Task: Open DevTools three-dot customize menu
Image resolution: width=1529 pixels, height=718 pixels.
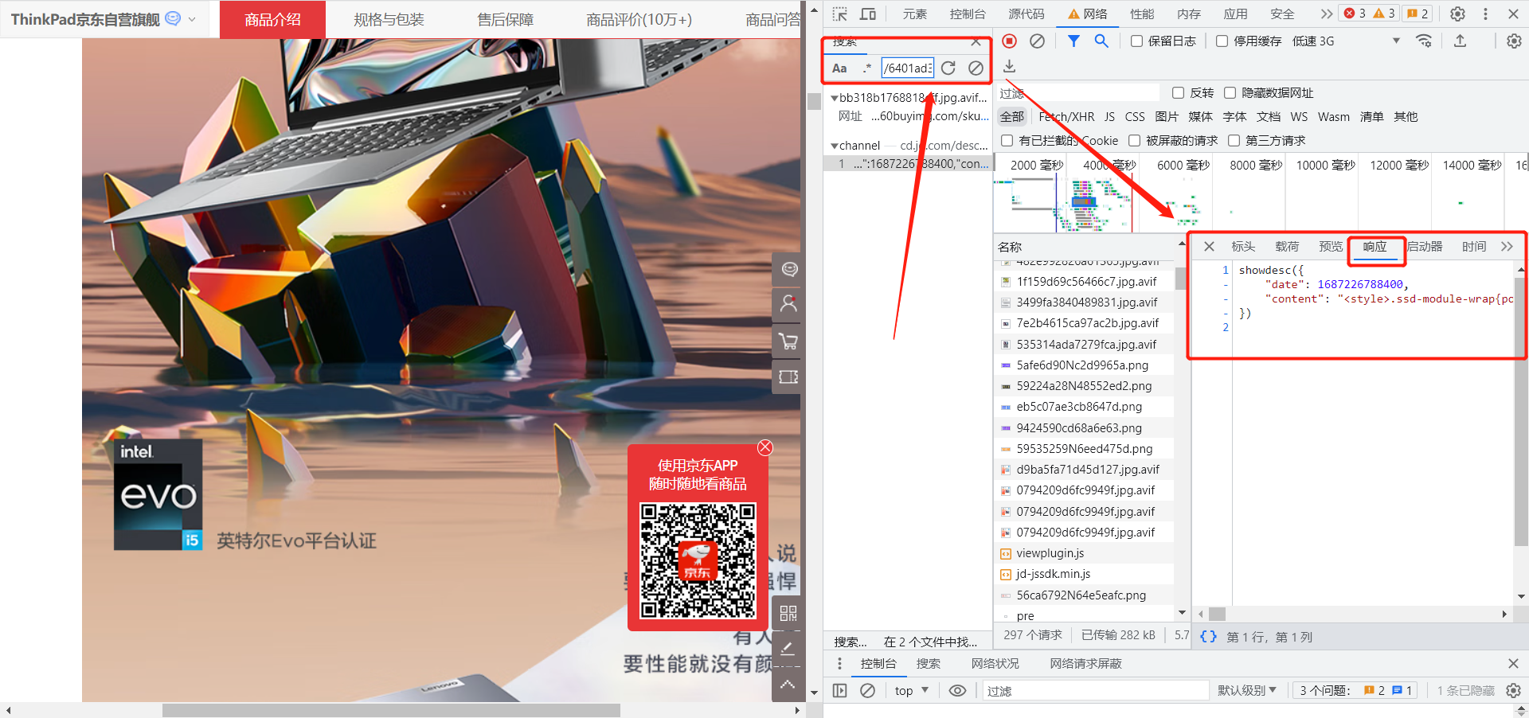Action: [x=1485, y=14]
